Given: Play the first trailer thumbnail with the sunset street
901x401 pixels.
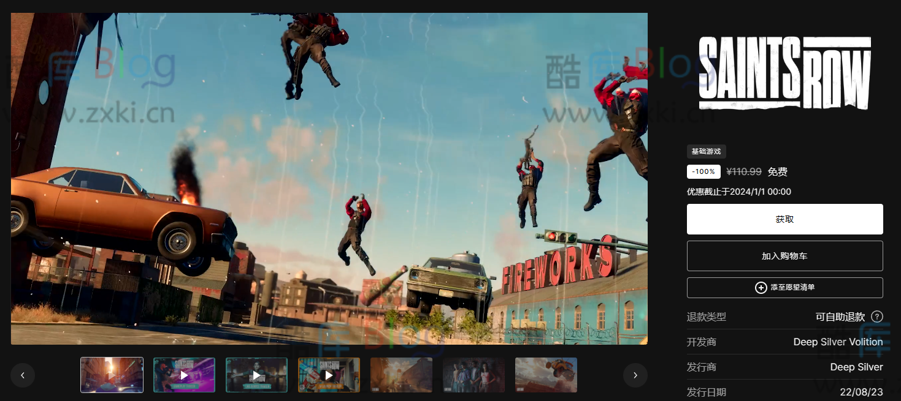Looking at the screenshot, I should tap(112, 375).
